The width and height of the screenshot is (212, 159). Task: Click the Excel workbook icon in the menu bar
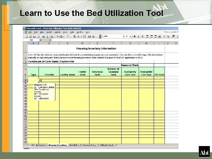point(25,32)
